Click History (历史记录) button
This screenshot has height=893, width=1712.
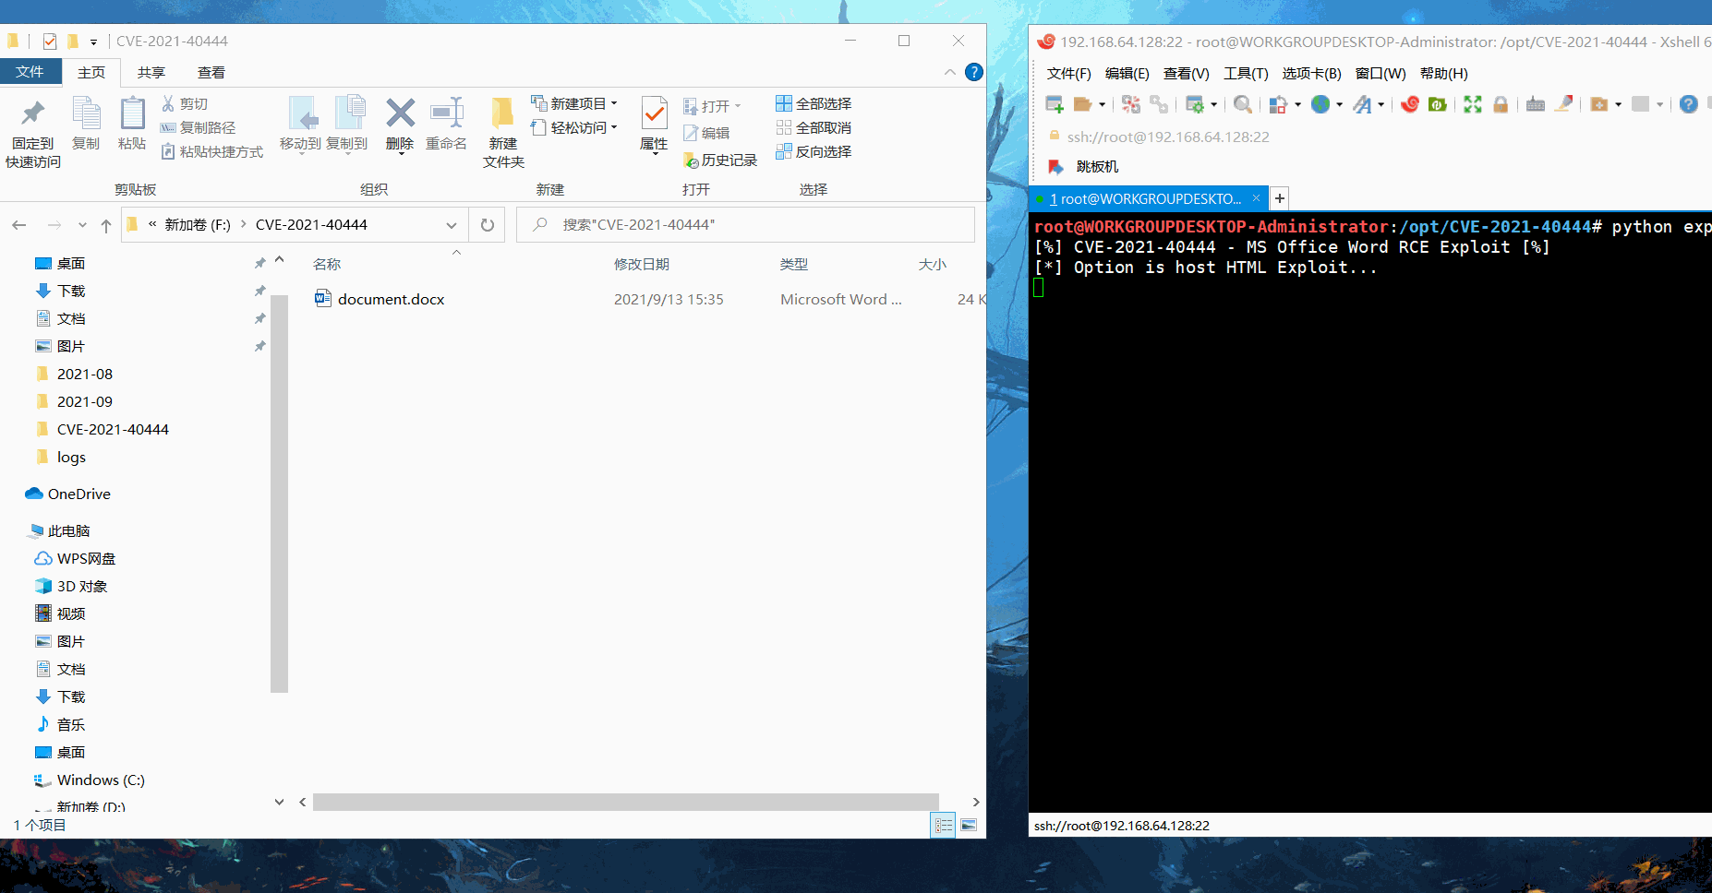pos(720,160)
